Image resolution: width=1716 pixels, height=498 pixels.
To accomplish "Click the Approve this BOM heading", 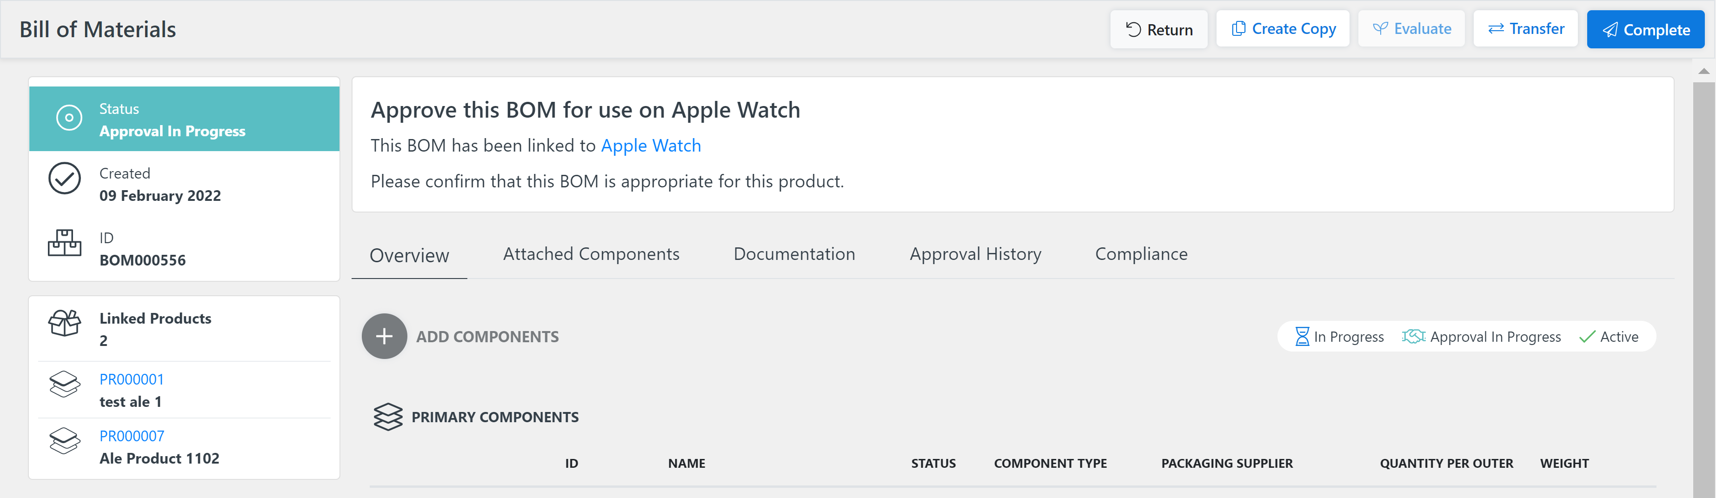I will (585, 110).
